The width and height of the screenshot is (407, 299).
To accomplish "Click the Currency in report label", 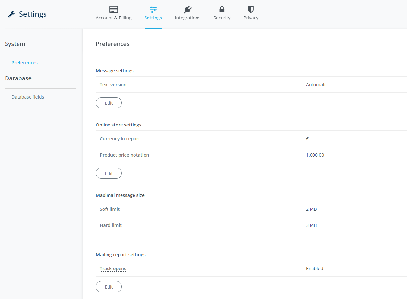I will click(x=120, y=138).
